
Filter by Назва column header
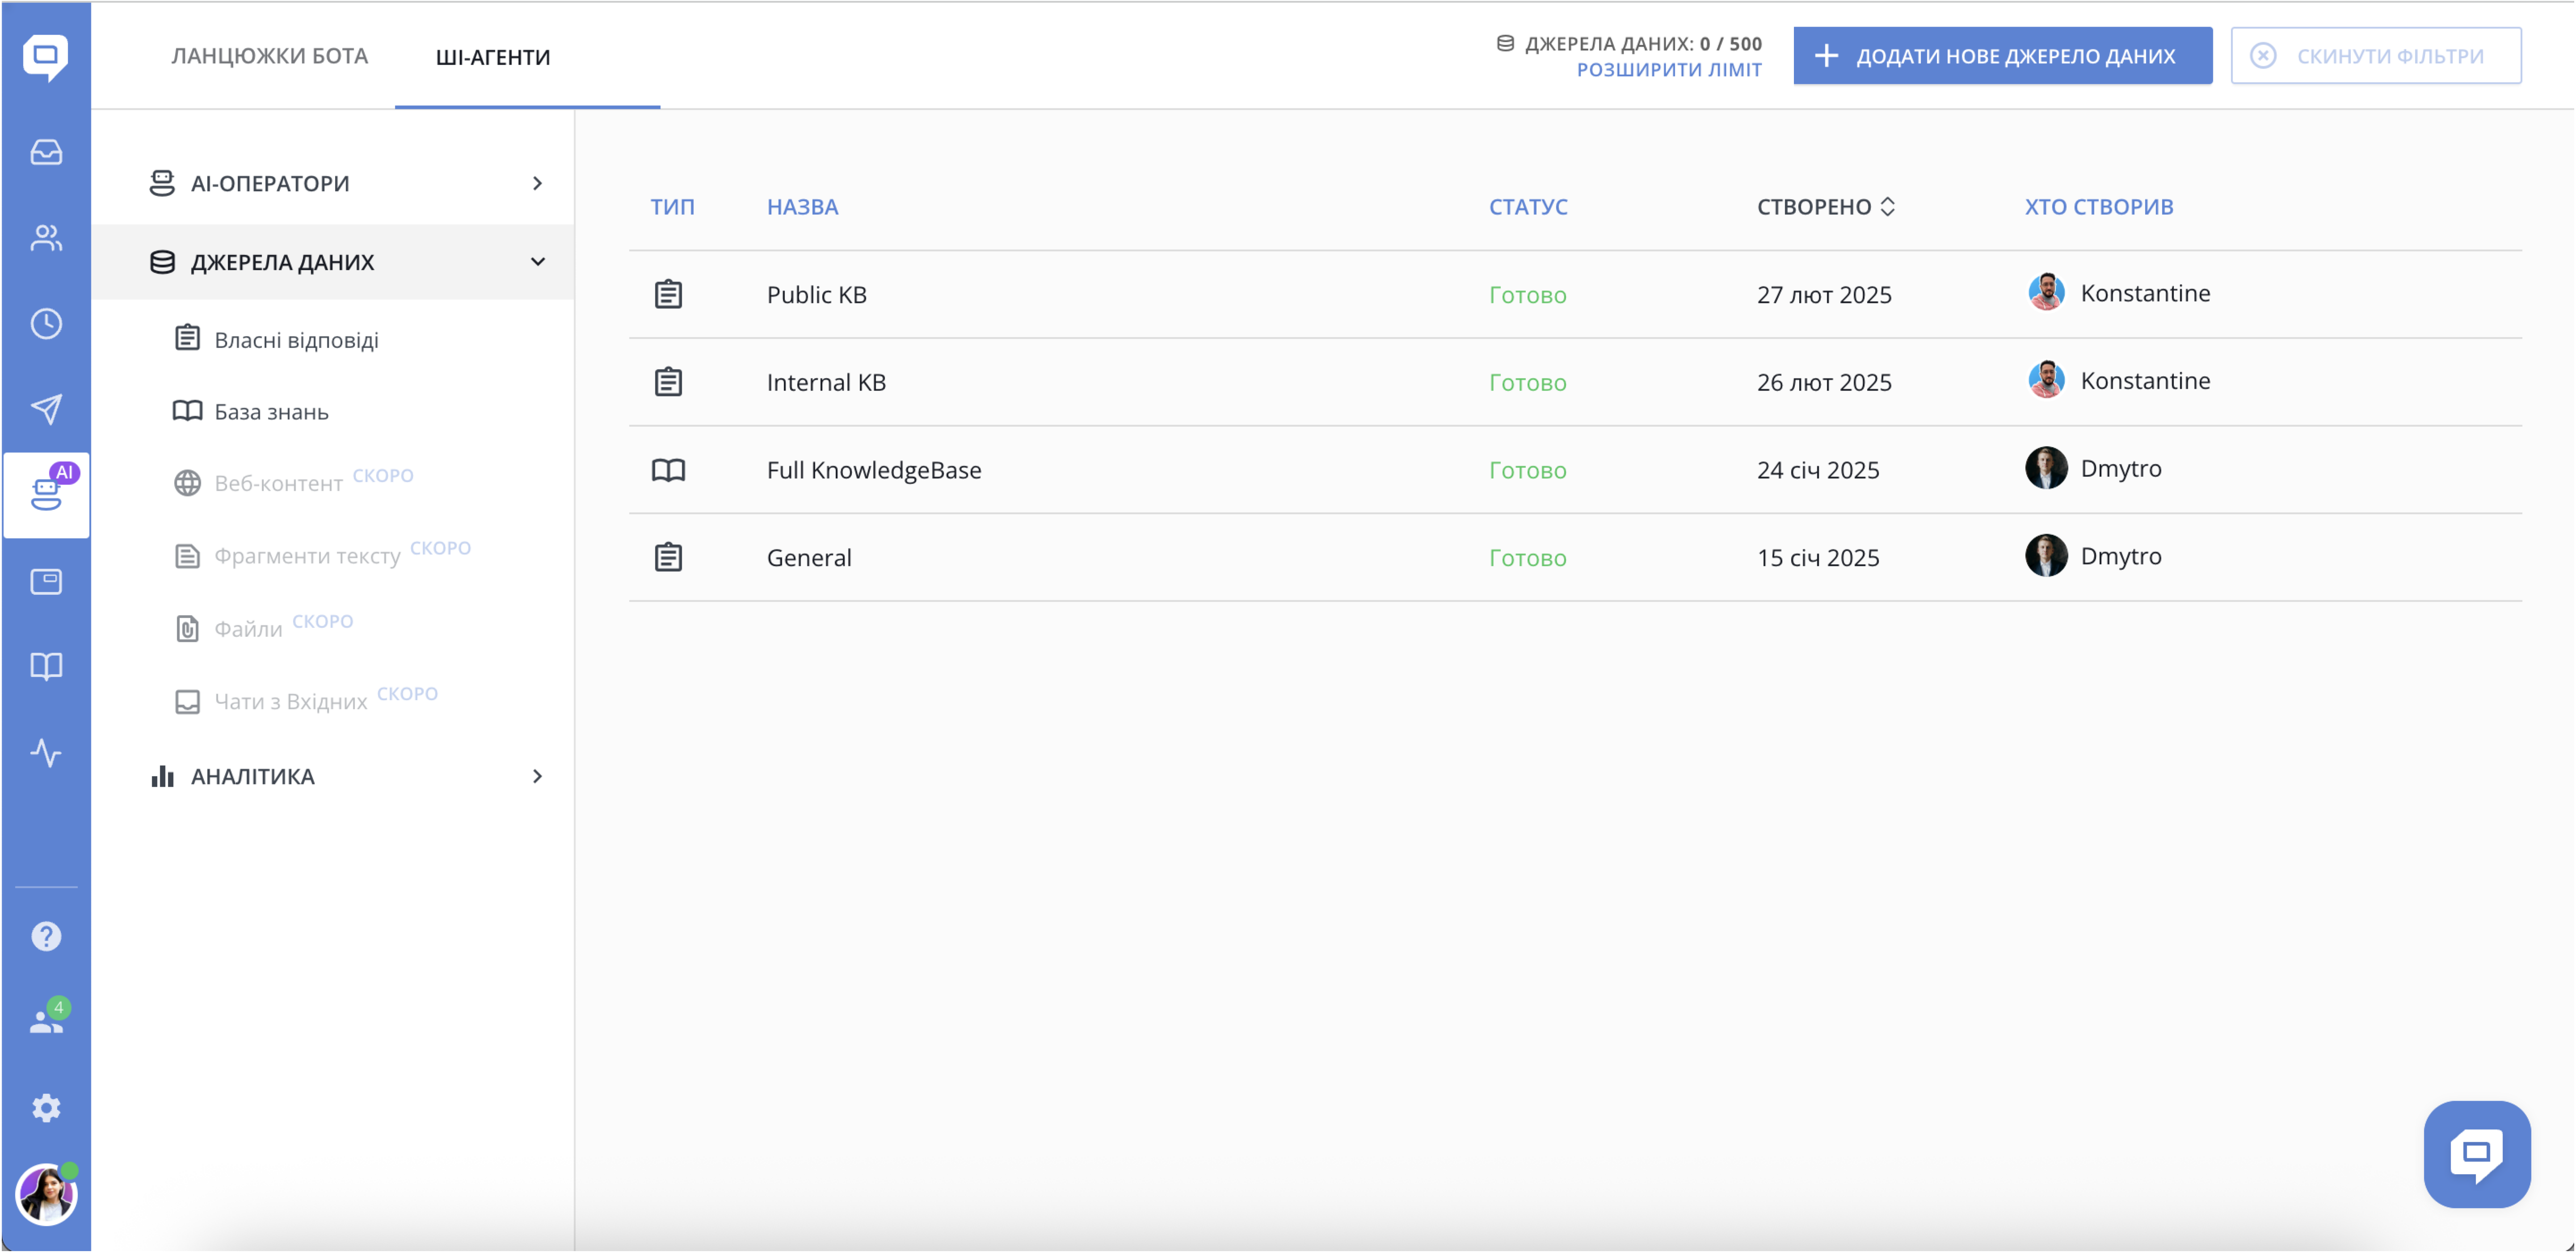pyautogui.click(x=802, y=207)
